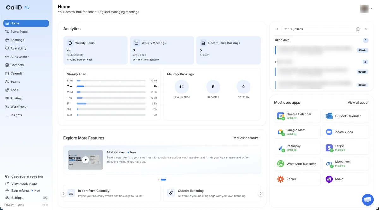Switch to the first carousel slide dot
379x210 pixels.
159,179
